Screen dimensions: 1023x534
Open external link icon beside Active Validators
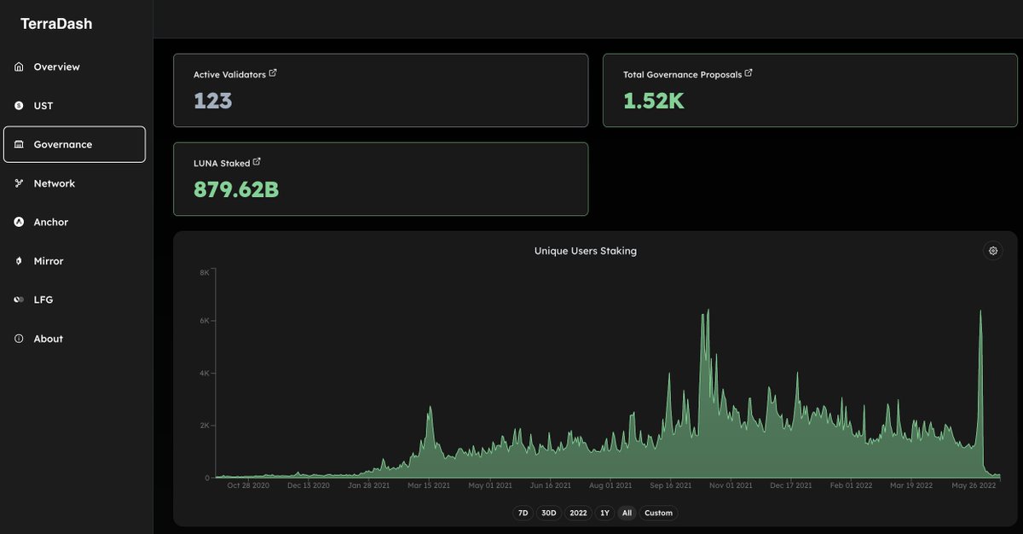[273, 73]
